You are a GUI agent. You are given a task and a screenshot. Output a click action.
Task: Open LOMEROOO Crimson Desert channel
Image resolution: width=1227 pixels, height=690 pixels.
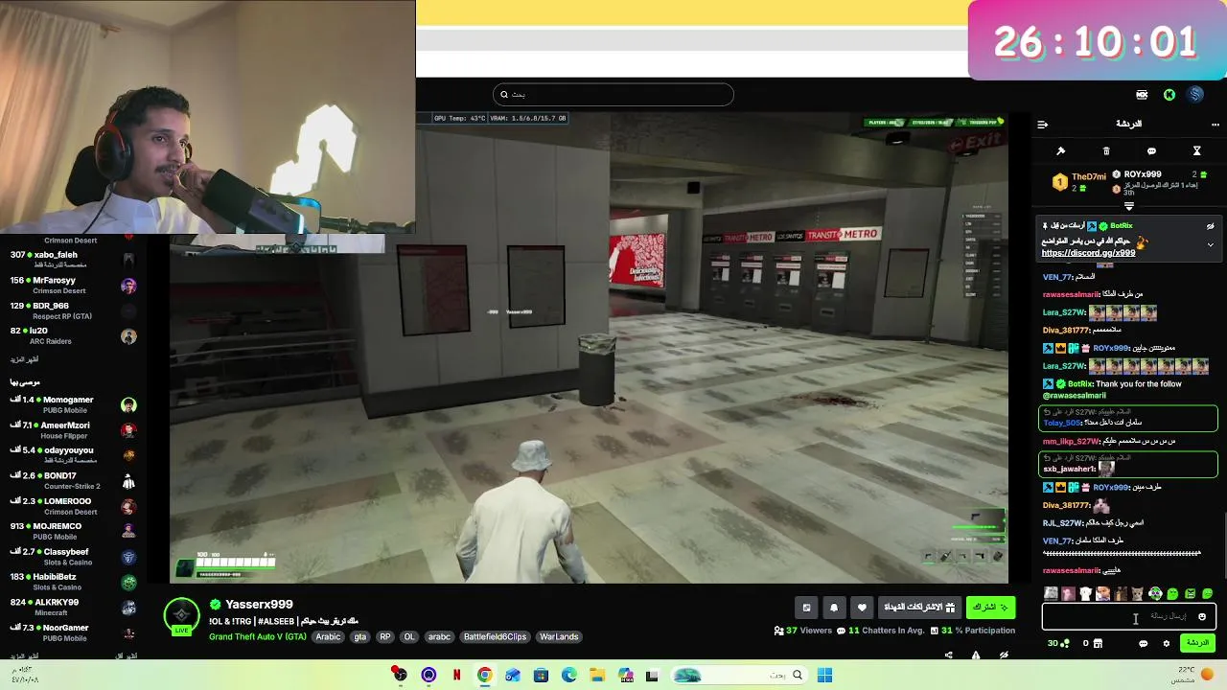point(73,506)
